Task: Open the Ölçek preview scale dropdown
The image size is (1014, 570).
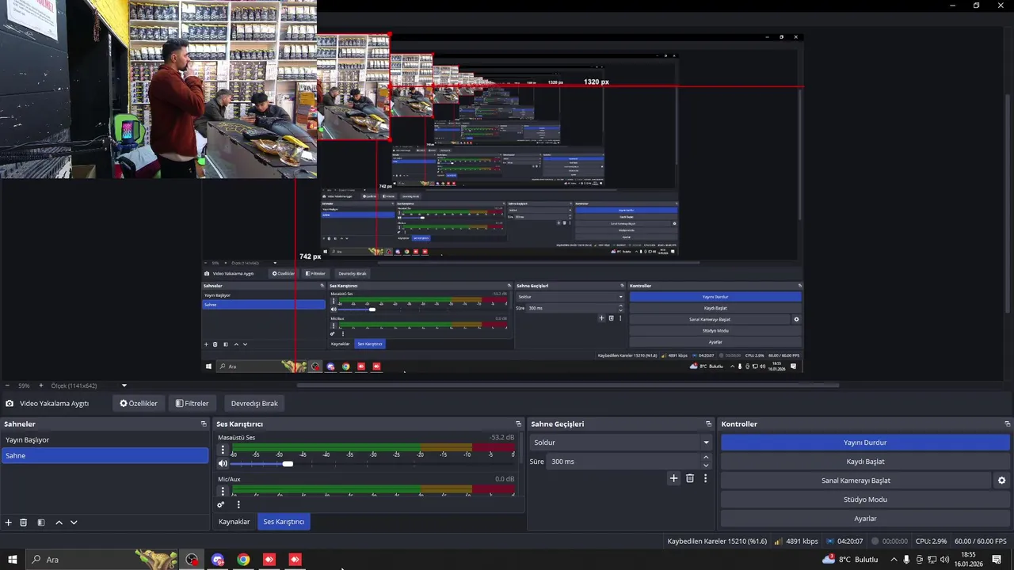Action: pos(124,386)
